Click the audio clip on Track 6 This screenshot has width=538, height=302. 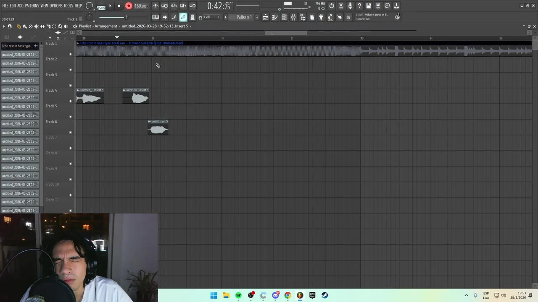[x=158, y=128]
